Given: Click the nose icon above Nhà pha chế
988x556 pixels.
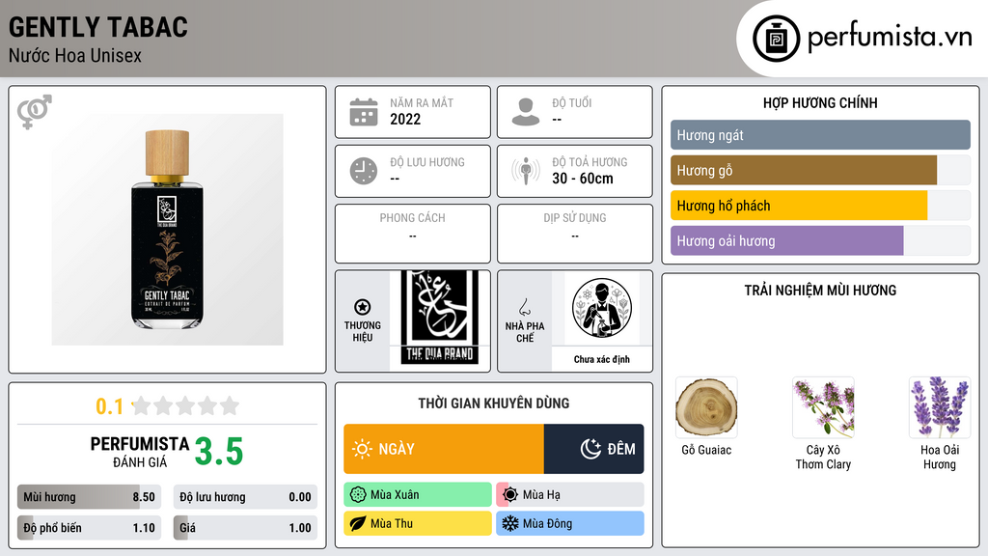Looking at the screenshot, I should coord(524,307).
